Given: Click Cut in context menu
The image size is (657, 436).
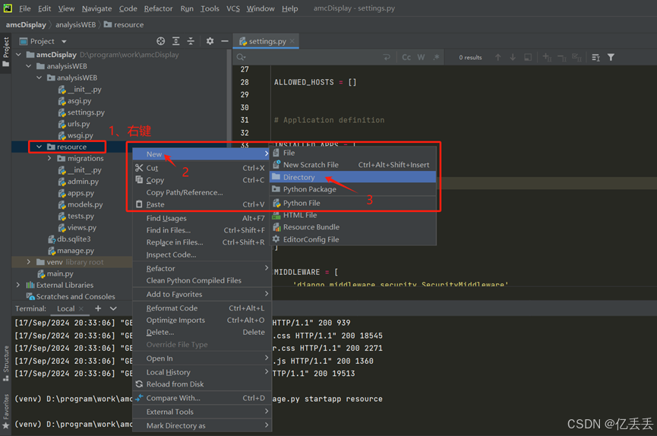Looking at the screenshot, I should pos(201,168).
